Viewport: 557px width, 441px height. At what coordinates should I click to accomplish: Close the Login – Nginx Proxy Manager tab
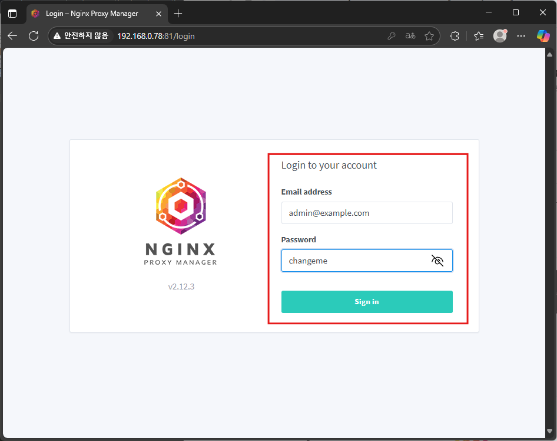coord(159,14)
